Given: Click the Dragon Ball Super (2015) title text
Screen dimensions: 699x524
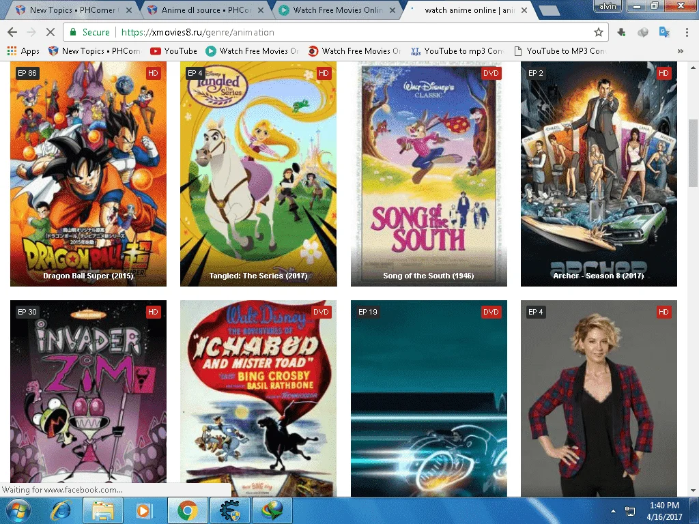Looking at the screenshot, I should 88,276.
